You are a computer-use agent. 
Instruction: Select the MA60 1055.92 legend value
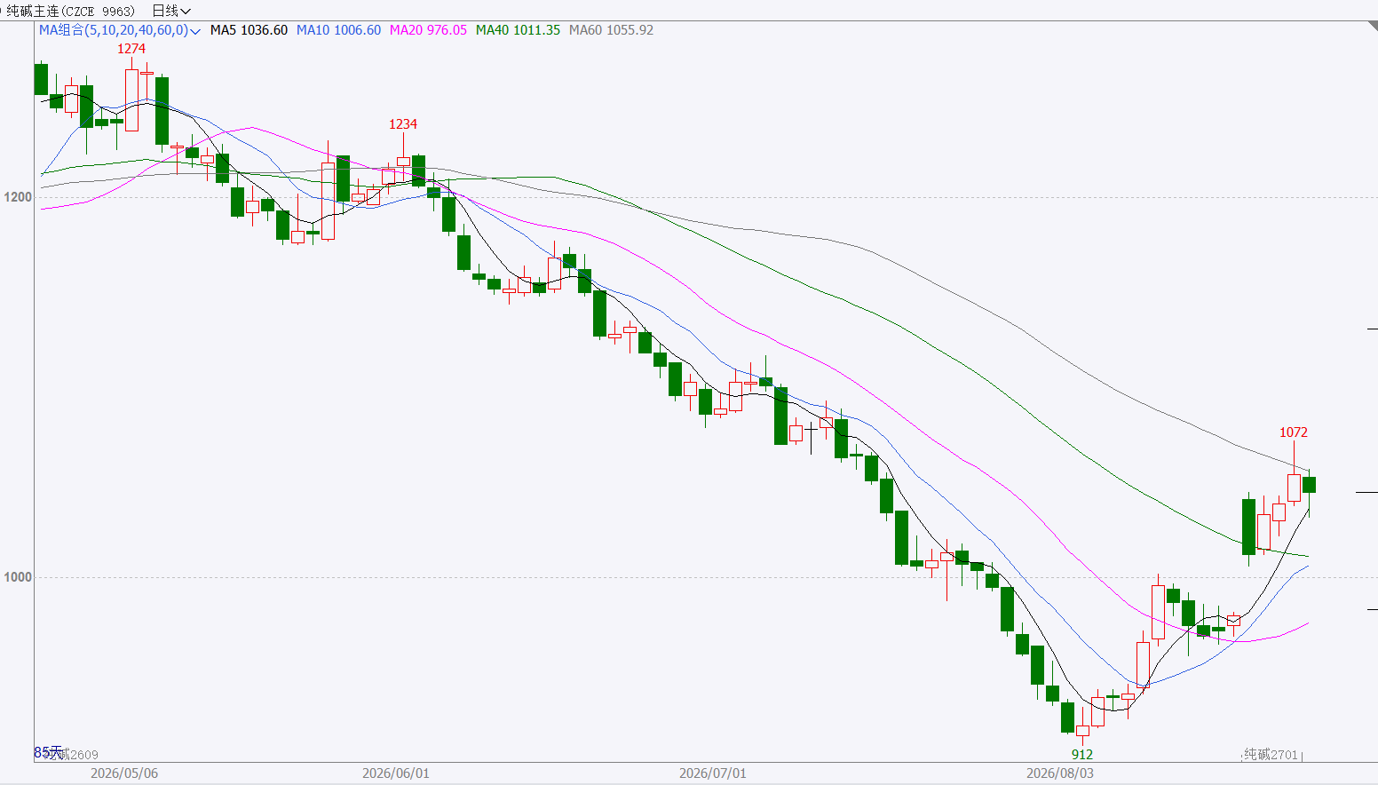(611, 30)
